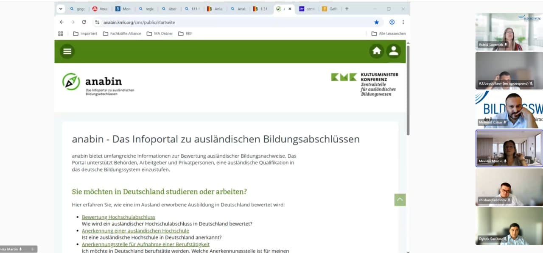543x253 pixels.
Task: Click microphone icon next to Mehmet Cakar
Action: pyautogui.click(x=505, y=122)
